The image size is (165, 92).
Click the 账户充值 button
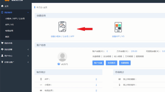(x=98, y=63)
